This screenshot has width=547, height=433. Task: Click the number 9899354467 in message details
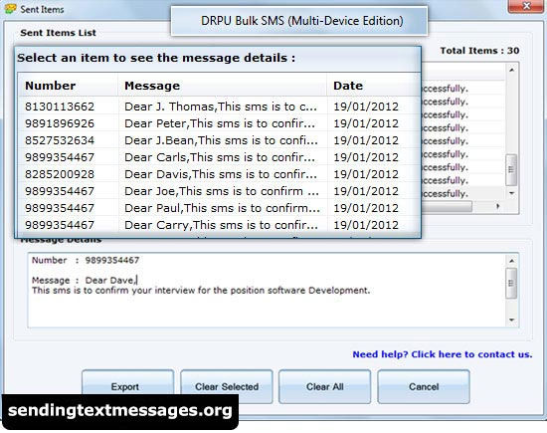coord(112,260)
